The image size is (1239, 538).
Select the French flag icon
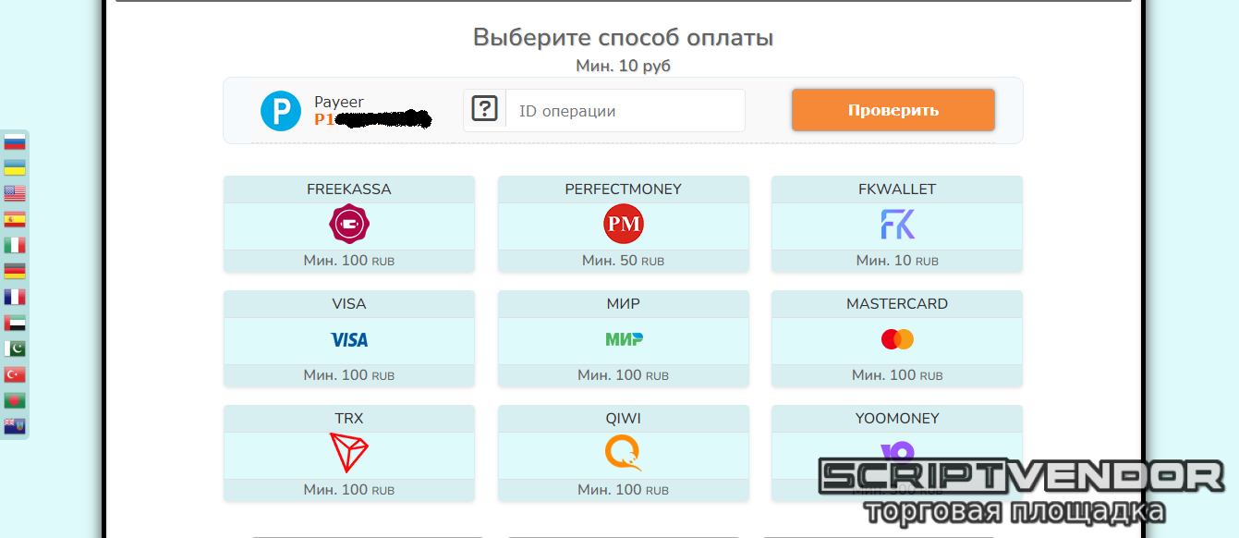[x=15, y=298]
